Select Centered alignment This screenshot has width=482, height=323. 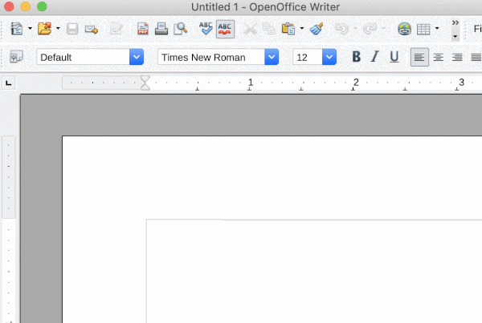[x=439, y=57]
